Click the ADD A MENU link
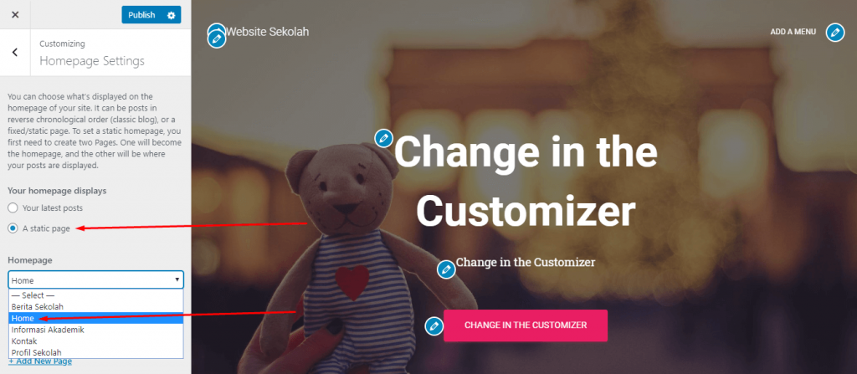 793,32
